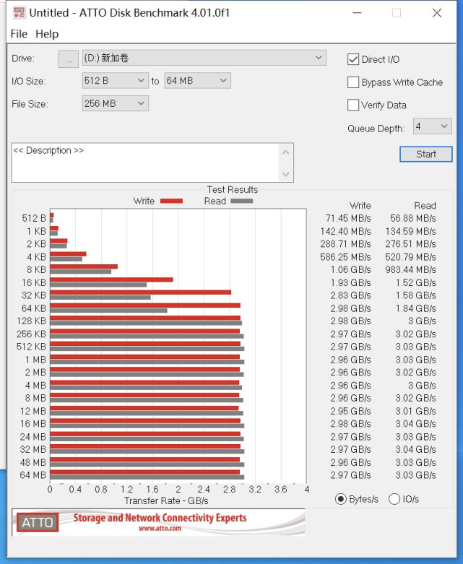Close the ATTO Disk Benchmark window

click(x=437, y=13)
